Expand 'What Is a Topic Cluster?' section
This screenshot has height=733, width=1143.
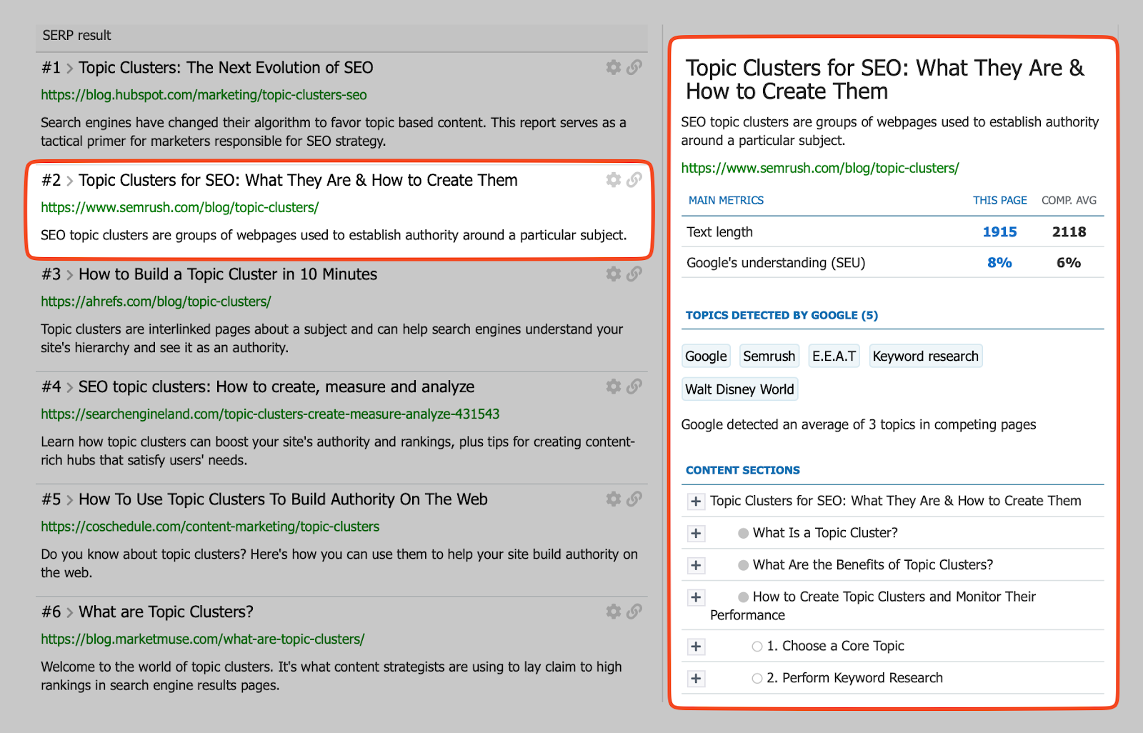pos(696,534)
